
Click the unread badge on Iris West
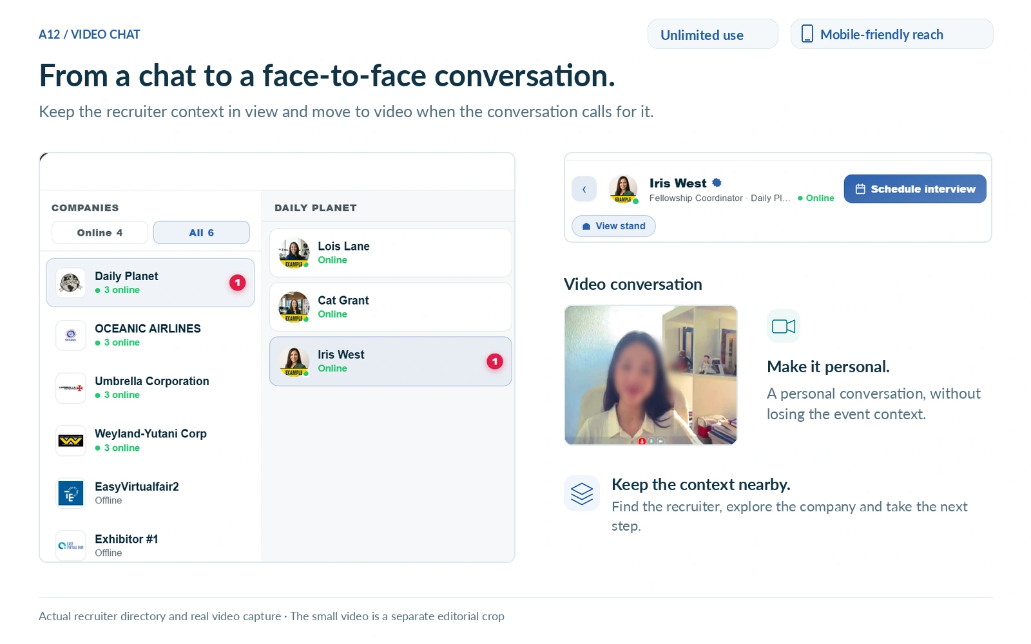tap(495, 361)
